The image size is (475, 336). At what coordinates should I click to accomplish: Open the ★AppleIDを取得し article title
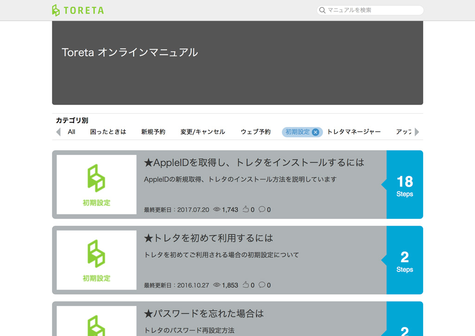coord(254,163)
